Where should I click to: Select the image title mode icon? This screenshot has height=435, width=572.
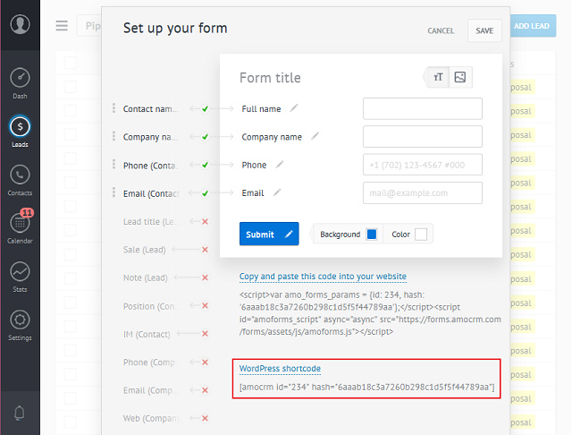[460, 77]
